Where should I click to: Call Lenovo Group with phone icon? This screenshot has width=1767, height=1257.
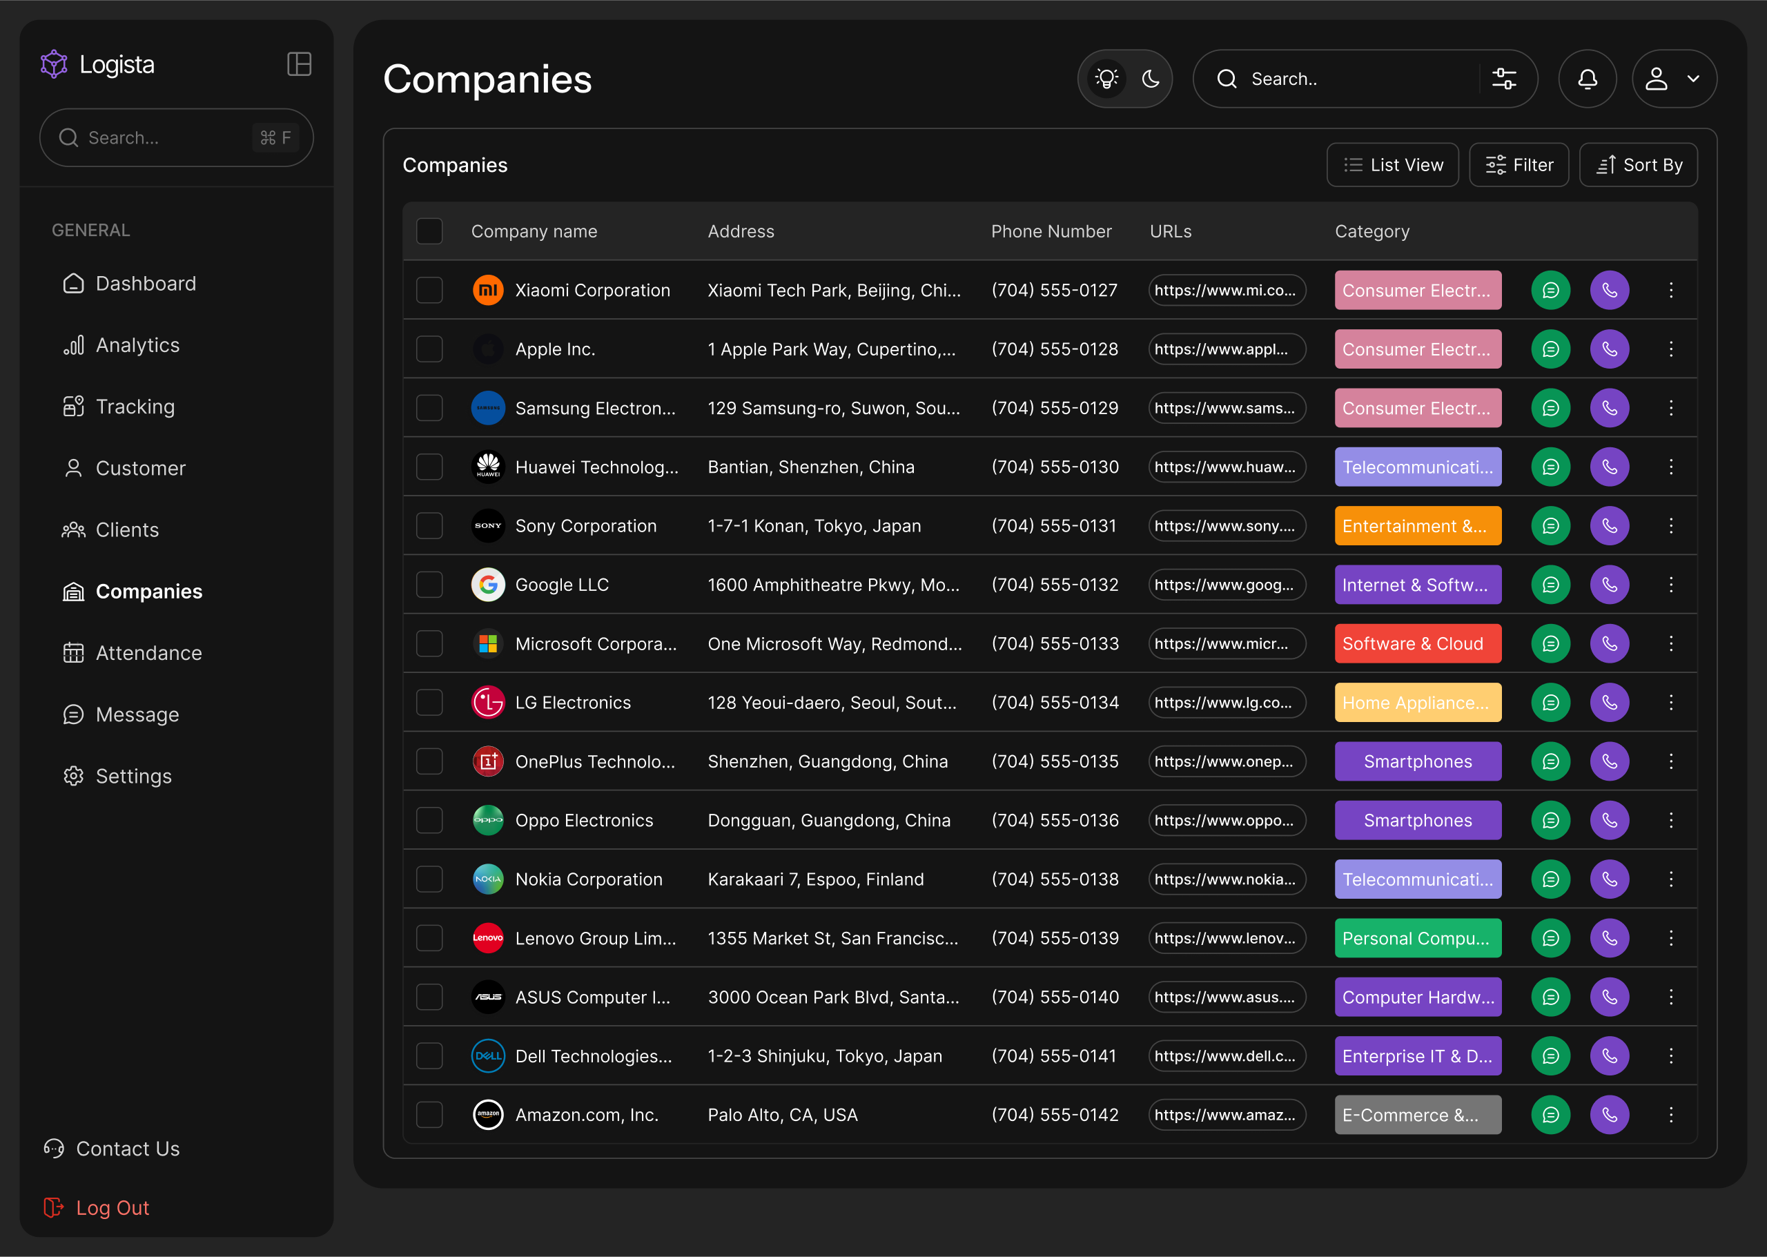1609,938
